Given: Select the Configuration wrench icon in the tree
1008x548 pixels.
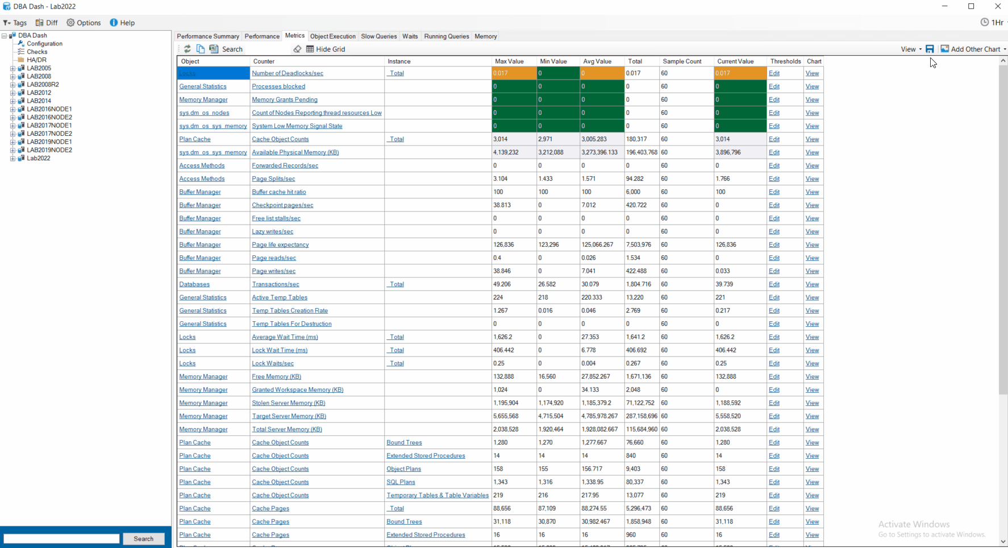Looking at the screenshot, I should [x=21, y=43].
